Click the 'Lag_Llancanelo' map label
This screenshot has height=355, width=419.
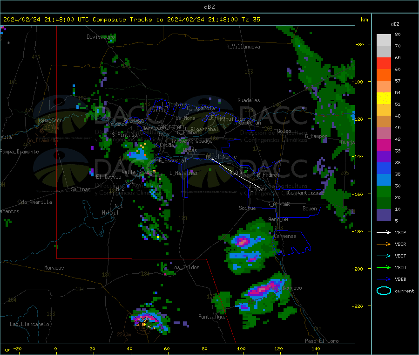29,324
